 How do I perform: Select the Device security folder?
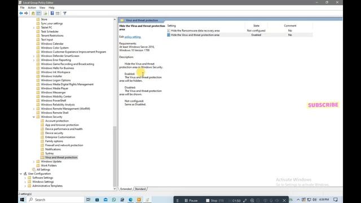[54, 133]
